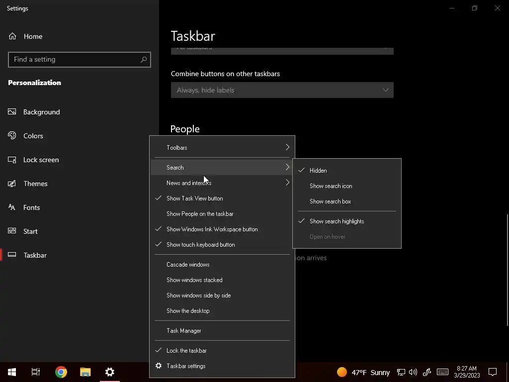The image size is (509, 382).
Task: Click the Fonts icon in sidebar
Action: coord(12,207)
